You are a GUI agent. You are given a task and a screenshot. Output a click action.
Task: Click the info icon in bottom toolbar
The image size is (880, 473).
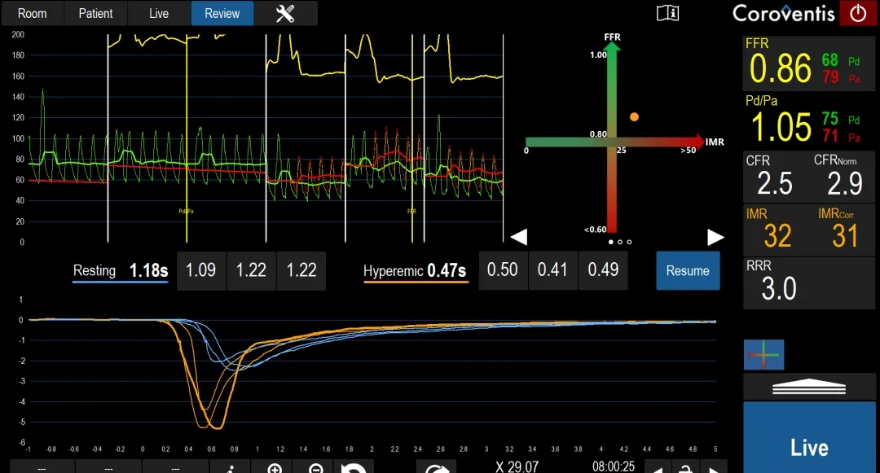(x=231, y=468)
